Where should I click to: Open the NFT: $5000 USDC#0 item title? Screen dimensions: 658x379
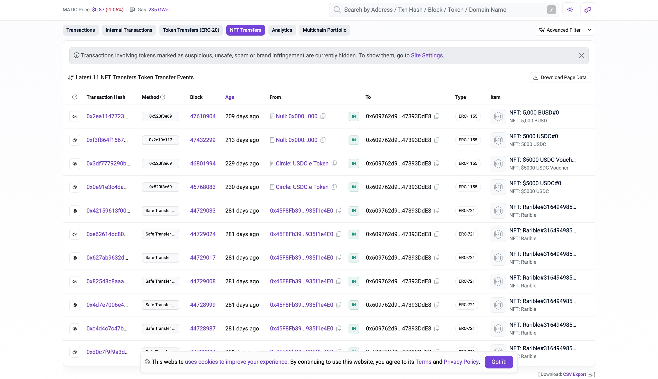click(x=535, y=183)
